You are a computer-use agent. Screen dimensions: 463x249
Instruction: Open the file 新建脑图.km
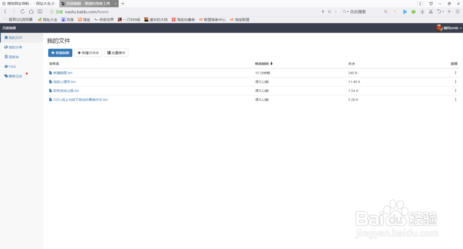pos(63,73)
